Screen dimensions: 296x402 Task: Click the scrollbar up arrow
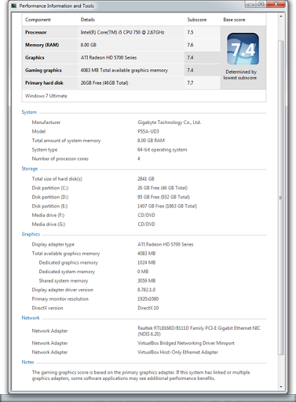(281, 16)
